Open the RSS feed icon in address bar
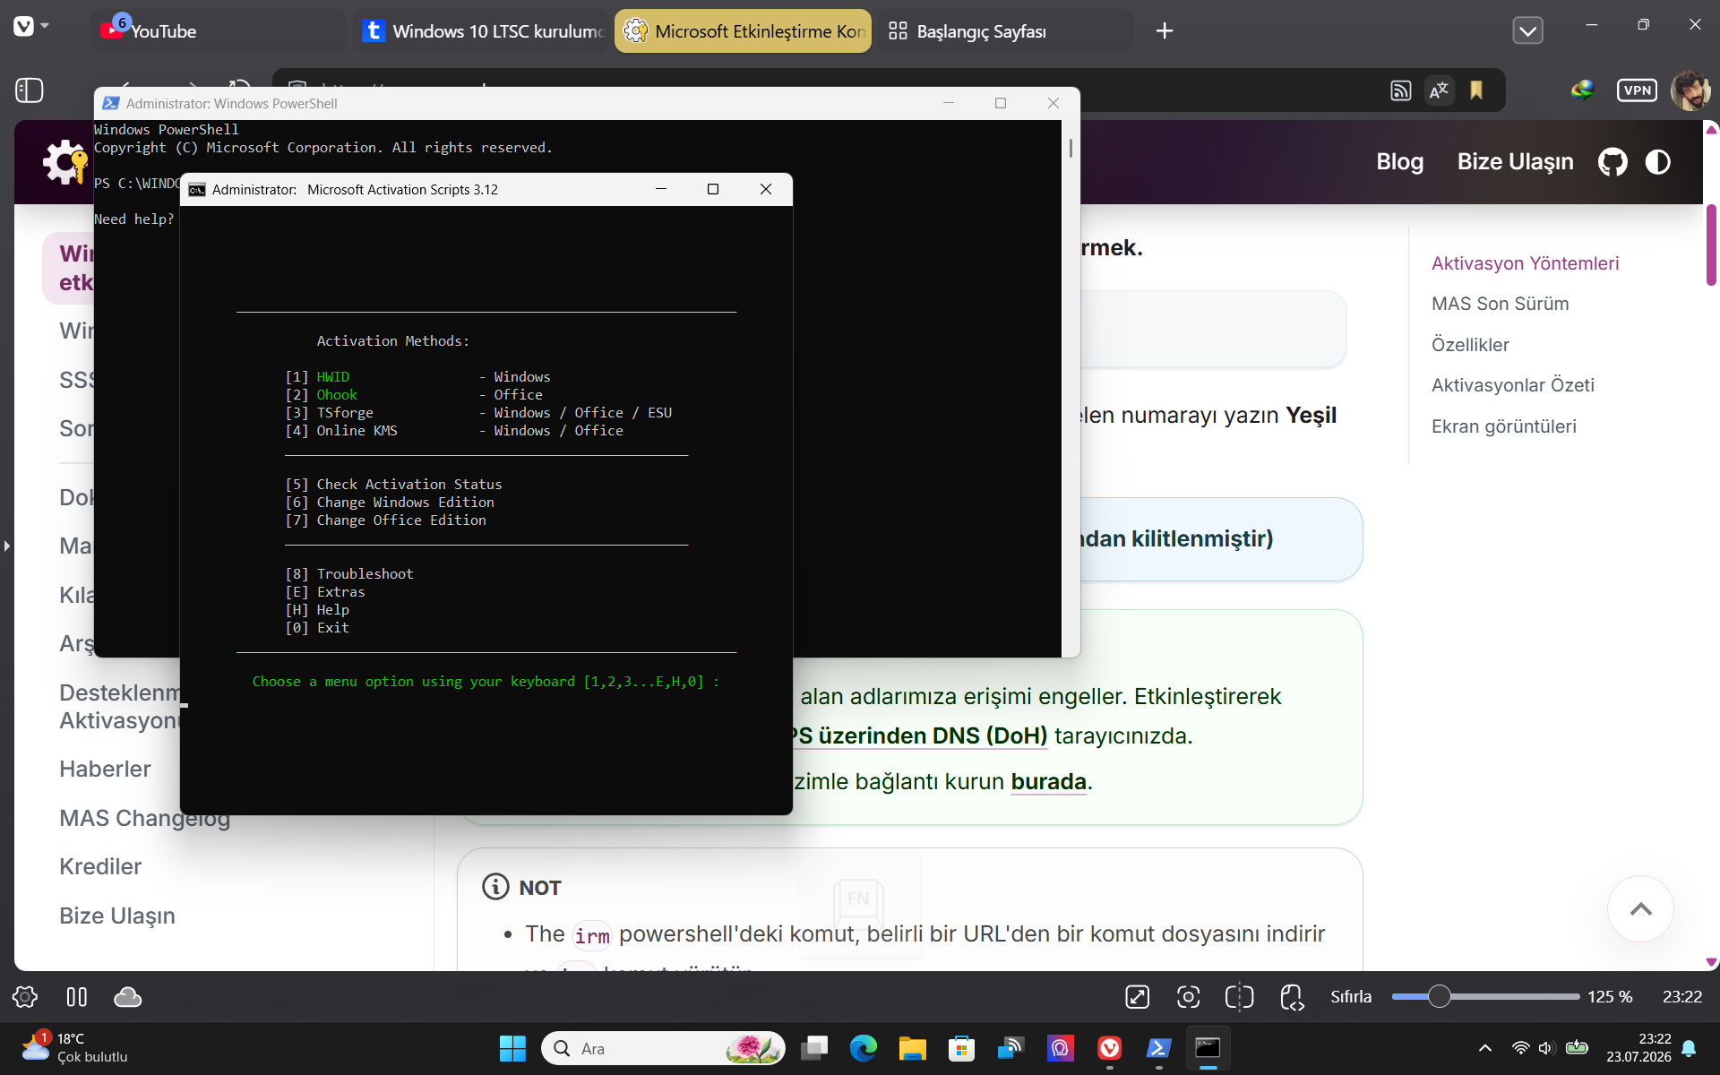This screenshot has width=1720, height=1075. click(1400, 90)
